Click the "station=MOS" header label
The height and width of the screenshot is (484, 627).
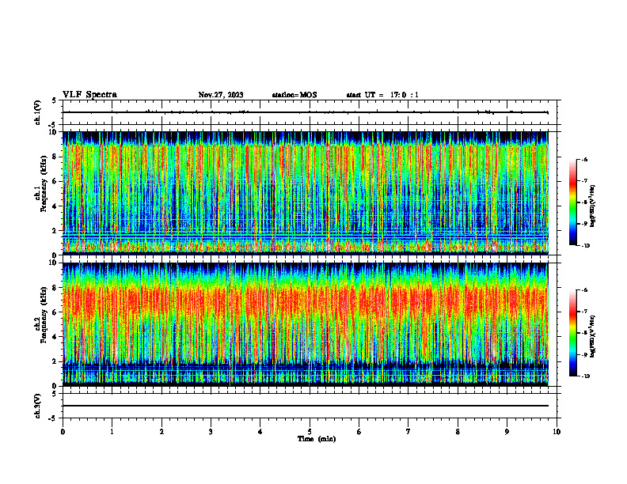(x=294, y=95)
